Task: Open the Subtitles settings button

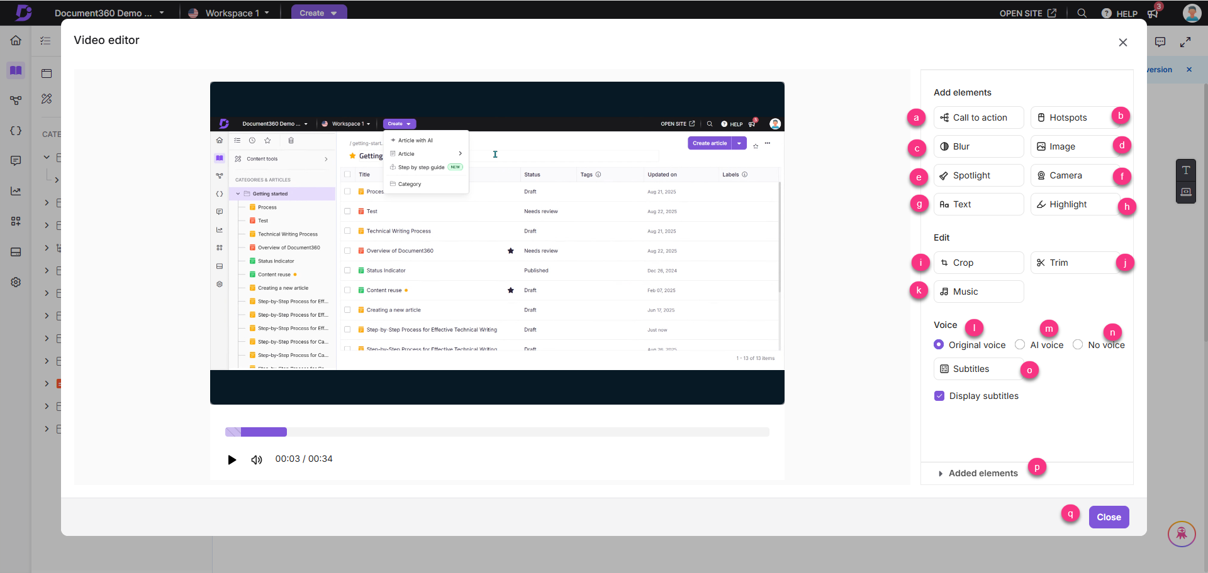Action: (978, 369)
